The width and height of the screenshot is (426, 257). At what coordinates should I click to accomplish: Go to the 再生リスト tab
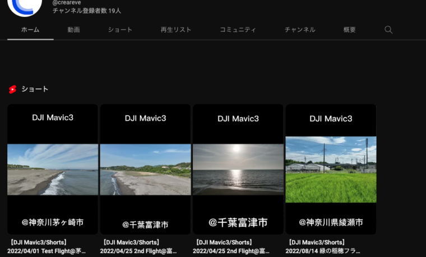(x=176, y=30)
